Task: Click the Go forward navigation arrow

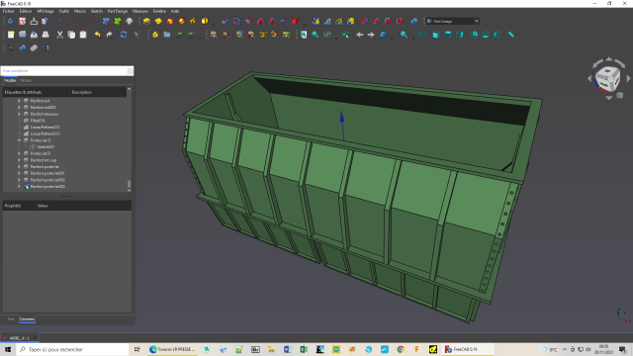Action: pyautogui.click(x=371, y=35)
